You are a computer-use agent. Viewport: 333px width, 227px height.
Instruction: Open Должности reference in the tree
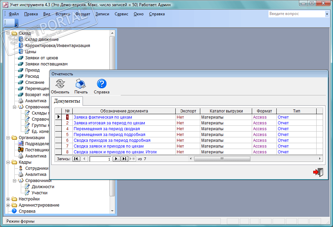(x=43, y=187)
